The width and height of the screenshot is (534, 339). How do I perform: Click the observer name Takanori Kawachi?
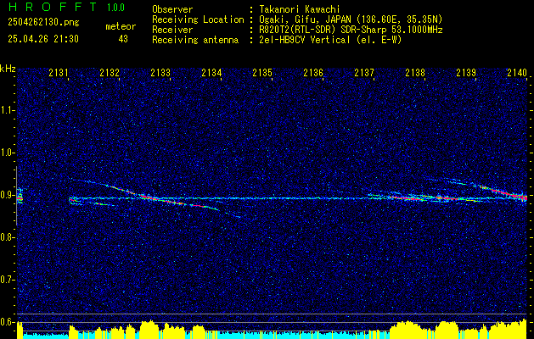[x=300, y=9]
